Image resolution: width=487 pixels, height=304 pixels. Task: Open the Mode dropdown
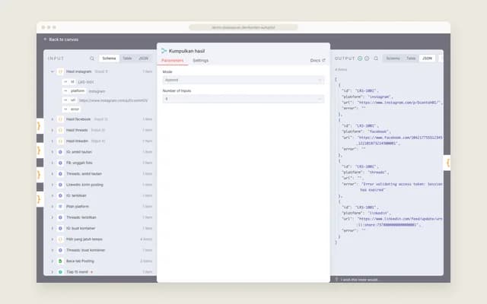[243, 80]
